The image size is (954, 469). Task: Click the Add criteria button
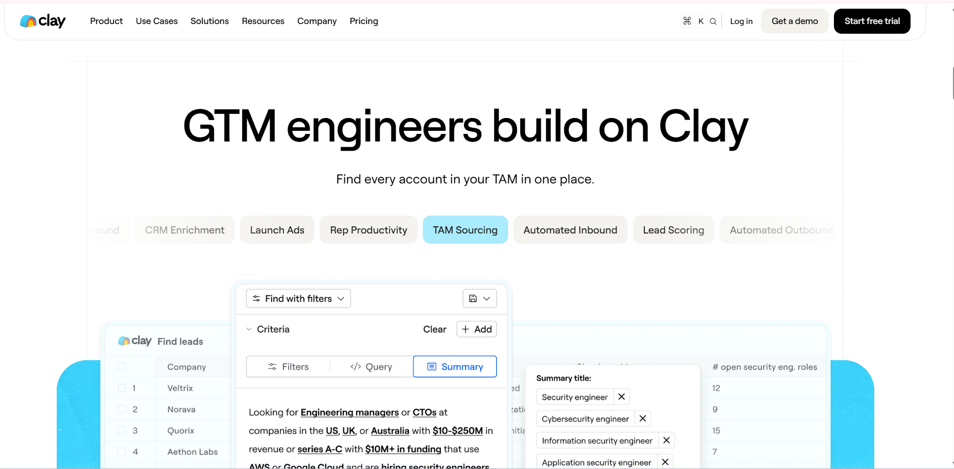tap(477, 329)
